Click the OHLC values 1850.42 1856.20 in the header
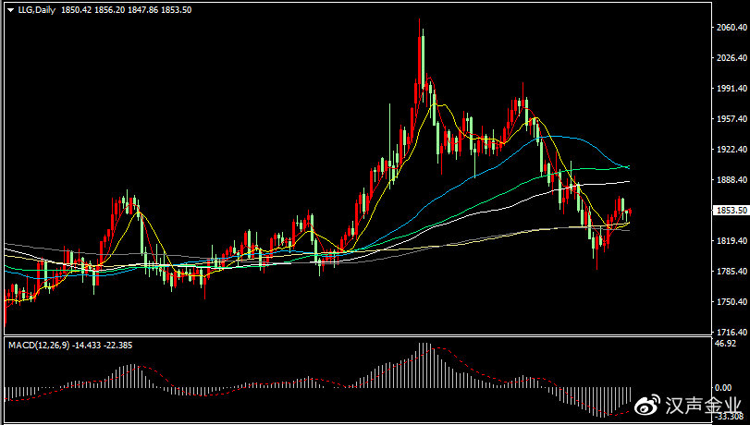 (93, 10)
